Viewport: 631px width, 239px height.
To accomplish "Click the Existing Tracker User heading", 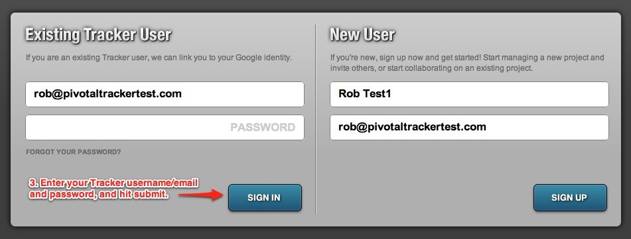I will click(x=98, y=35).
